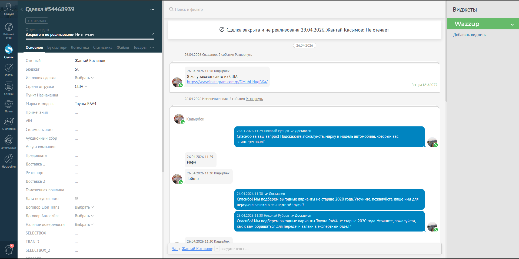Open the Аккаунт profile icon
The width and height of the screenshot is (519, 259).
point(9,9)
